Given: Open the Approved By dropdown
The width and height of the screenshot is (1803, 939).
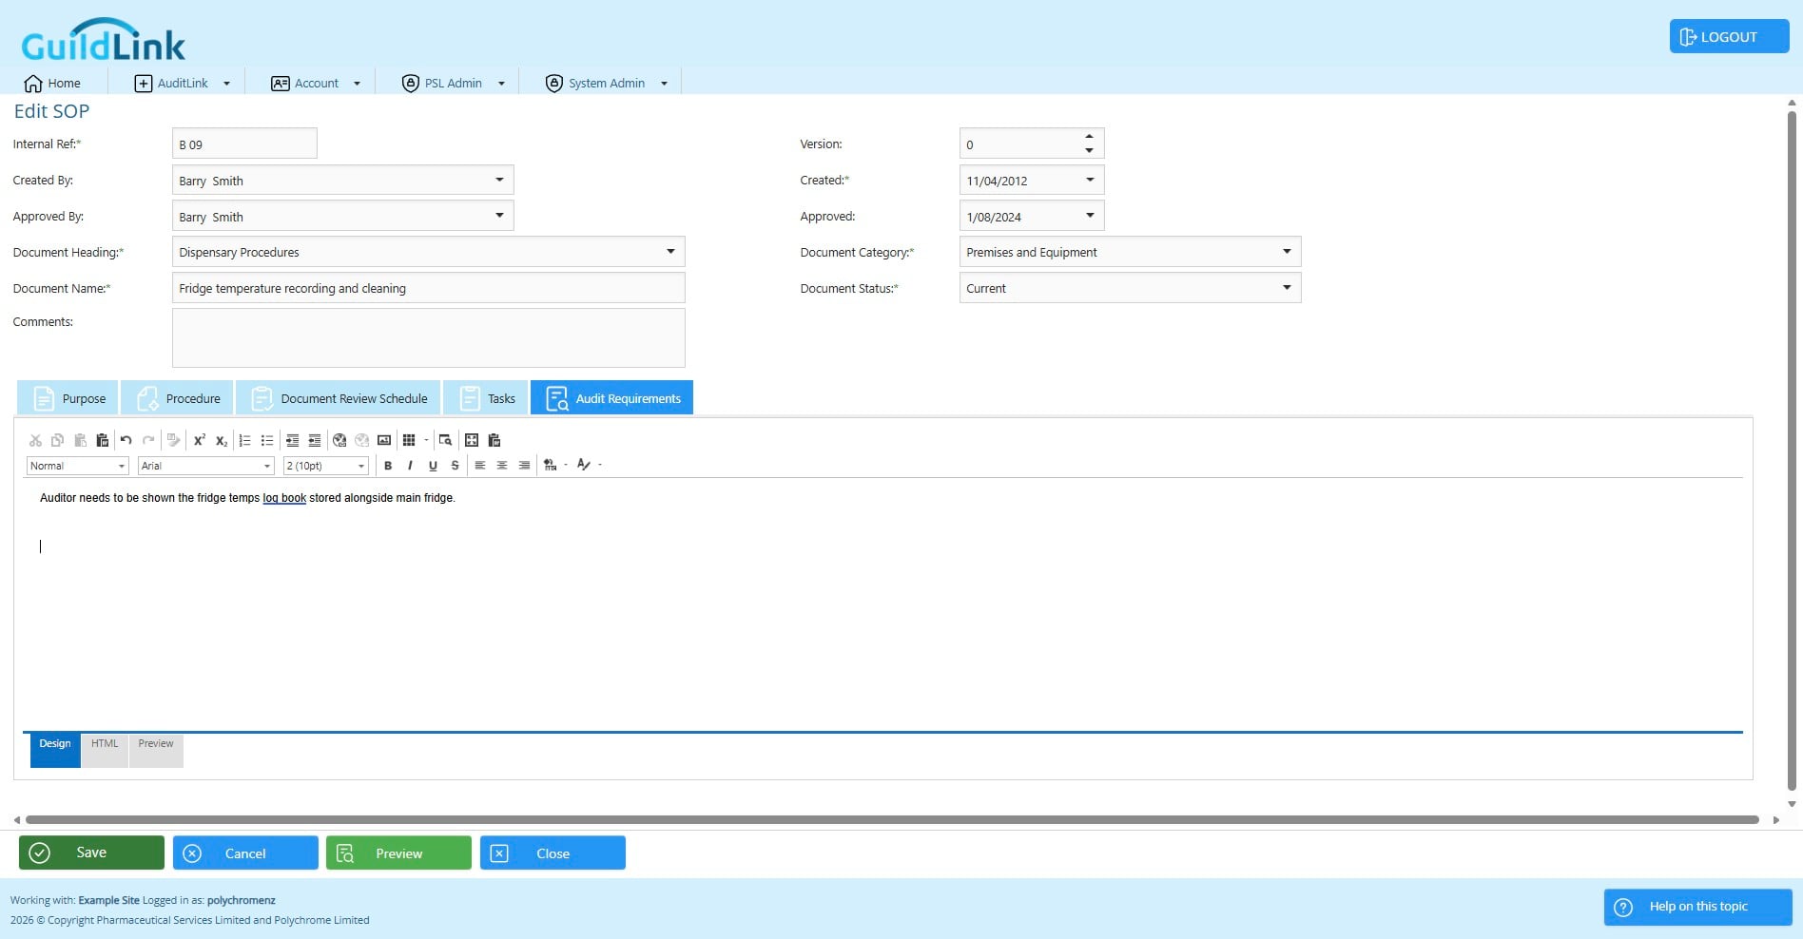Looking at the screenshot, I should pyautogui.click(x=499, y=216).
